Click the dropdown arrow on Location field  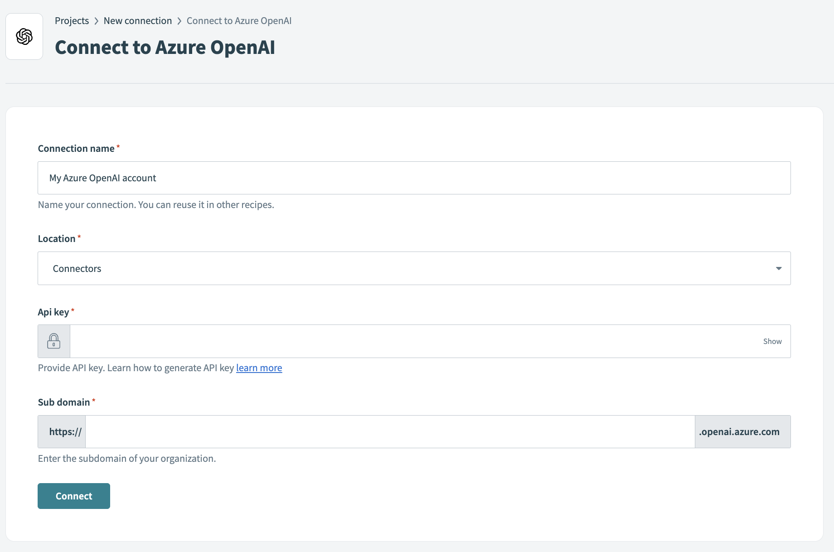click(x=779, y=268)
